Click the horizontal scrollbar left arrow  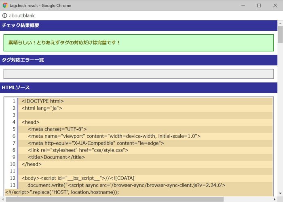[x=2, y=199]
